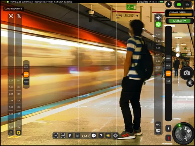Open the self-timer control
Screen dimensions: 195x146
pos(190,83)
